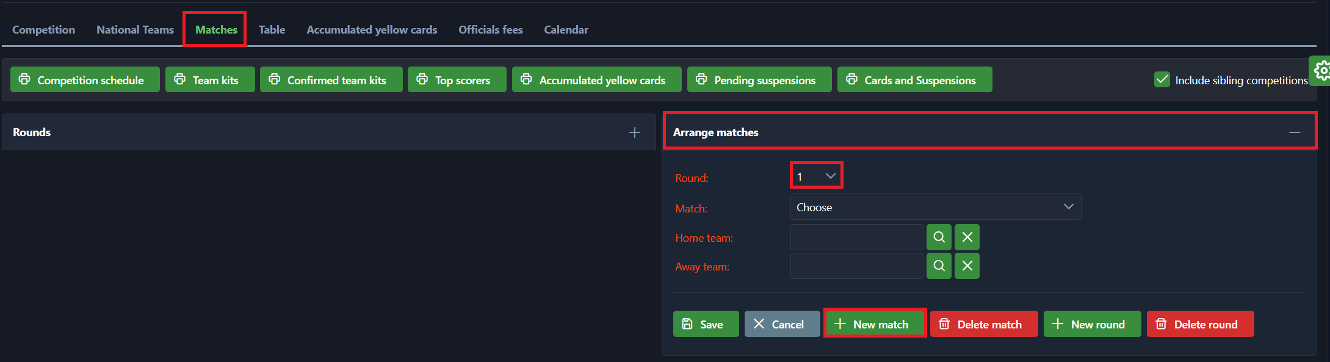The image size is (1330, 362).
Task: Open the Match Choose dropdown
Action: tap(935, 208)
